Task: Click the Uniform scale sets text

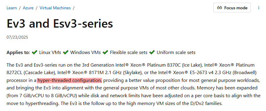Action: pyautogui.click(x=176, y=52)
